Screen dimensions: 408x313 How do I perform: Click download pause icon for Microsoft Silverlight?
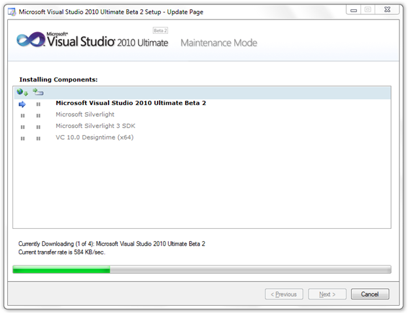point(23,116)
